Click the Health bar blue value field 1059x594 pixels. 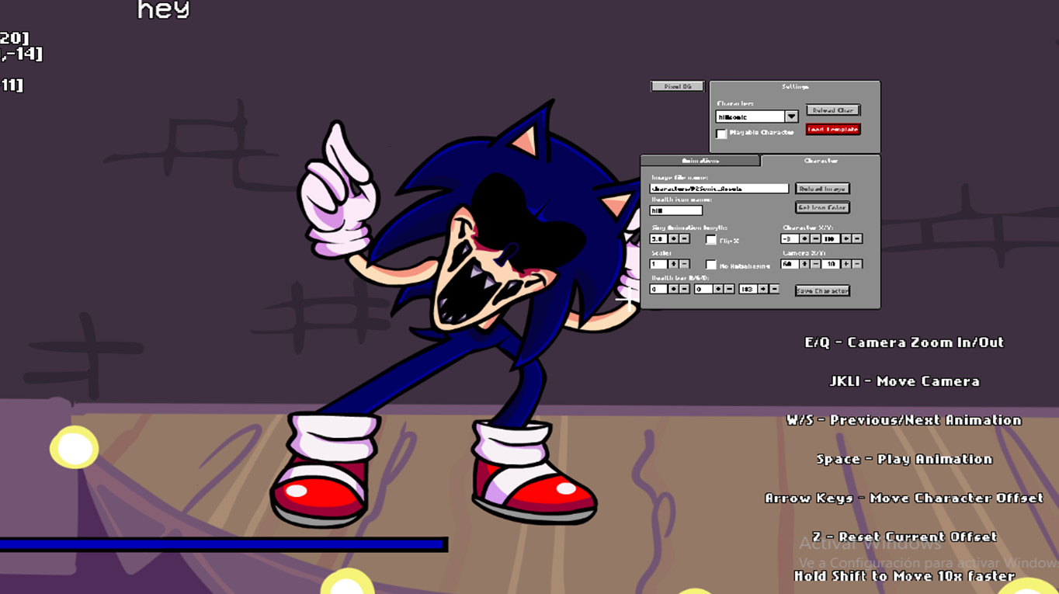tap(748, 289)
